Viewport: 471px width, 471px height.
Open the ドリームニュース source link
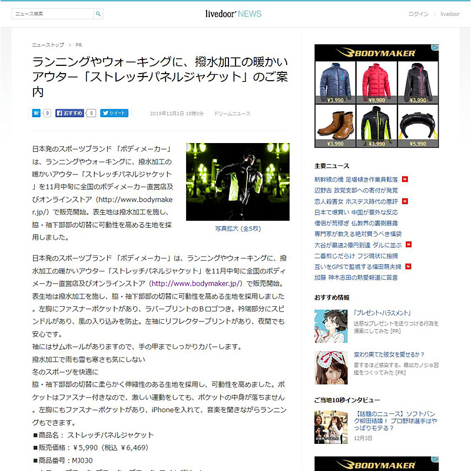232,114
